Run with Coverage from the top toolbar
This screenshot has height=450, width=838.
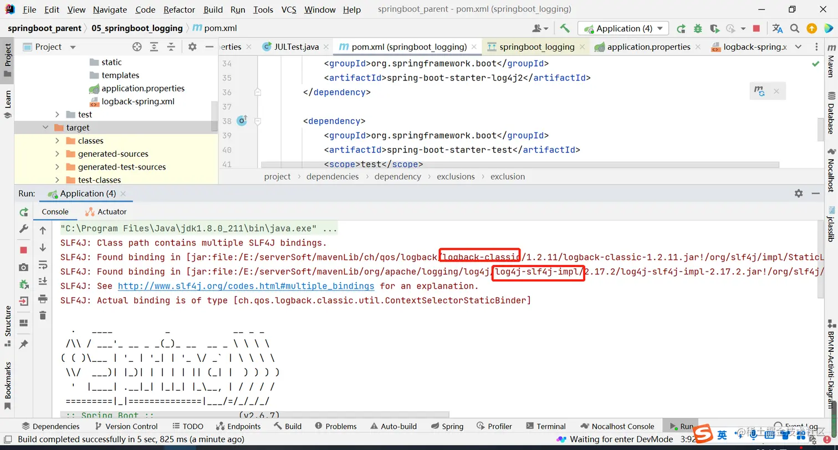point(714,28)
